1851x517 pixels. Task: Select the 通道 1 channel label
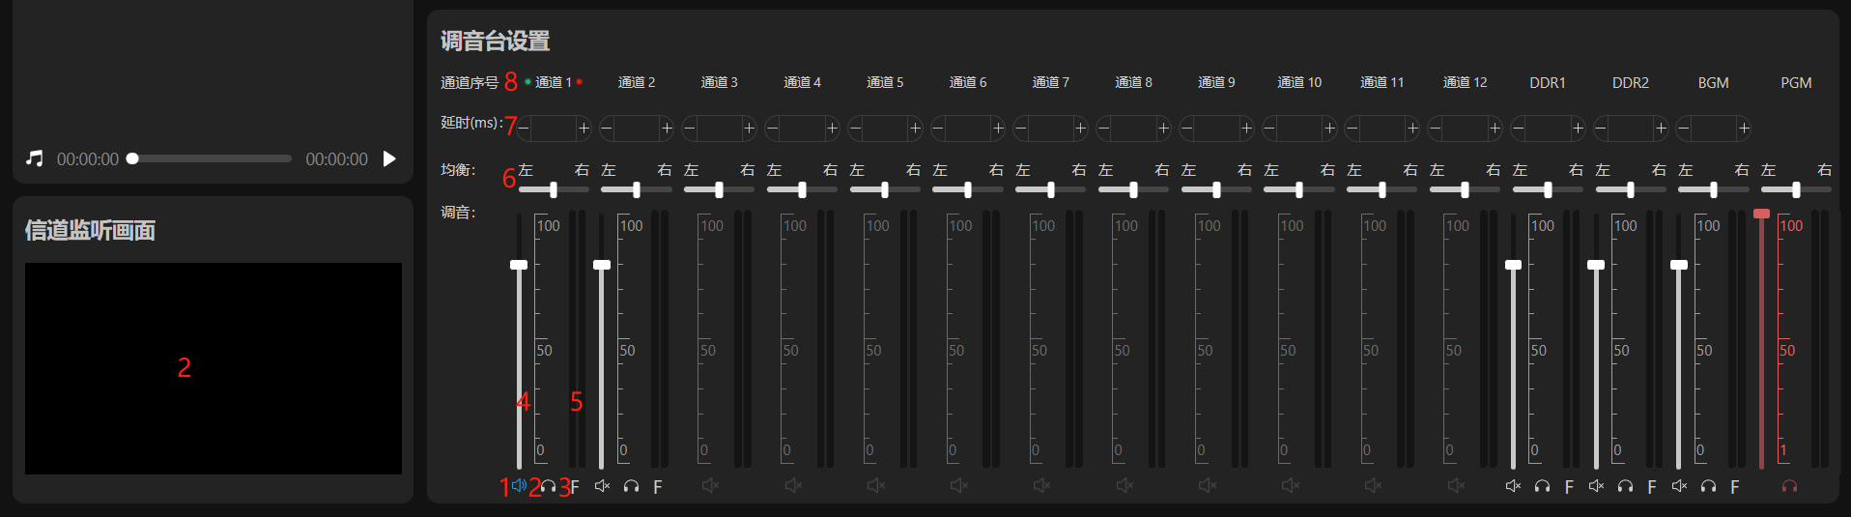pyautogui.click(x=554, y=82)
